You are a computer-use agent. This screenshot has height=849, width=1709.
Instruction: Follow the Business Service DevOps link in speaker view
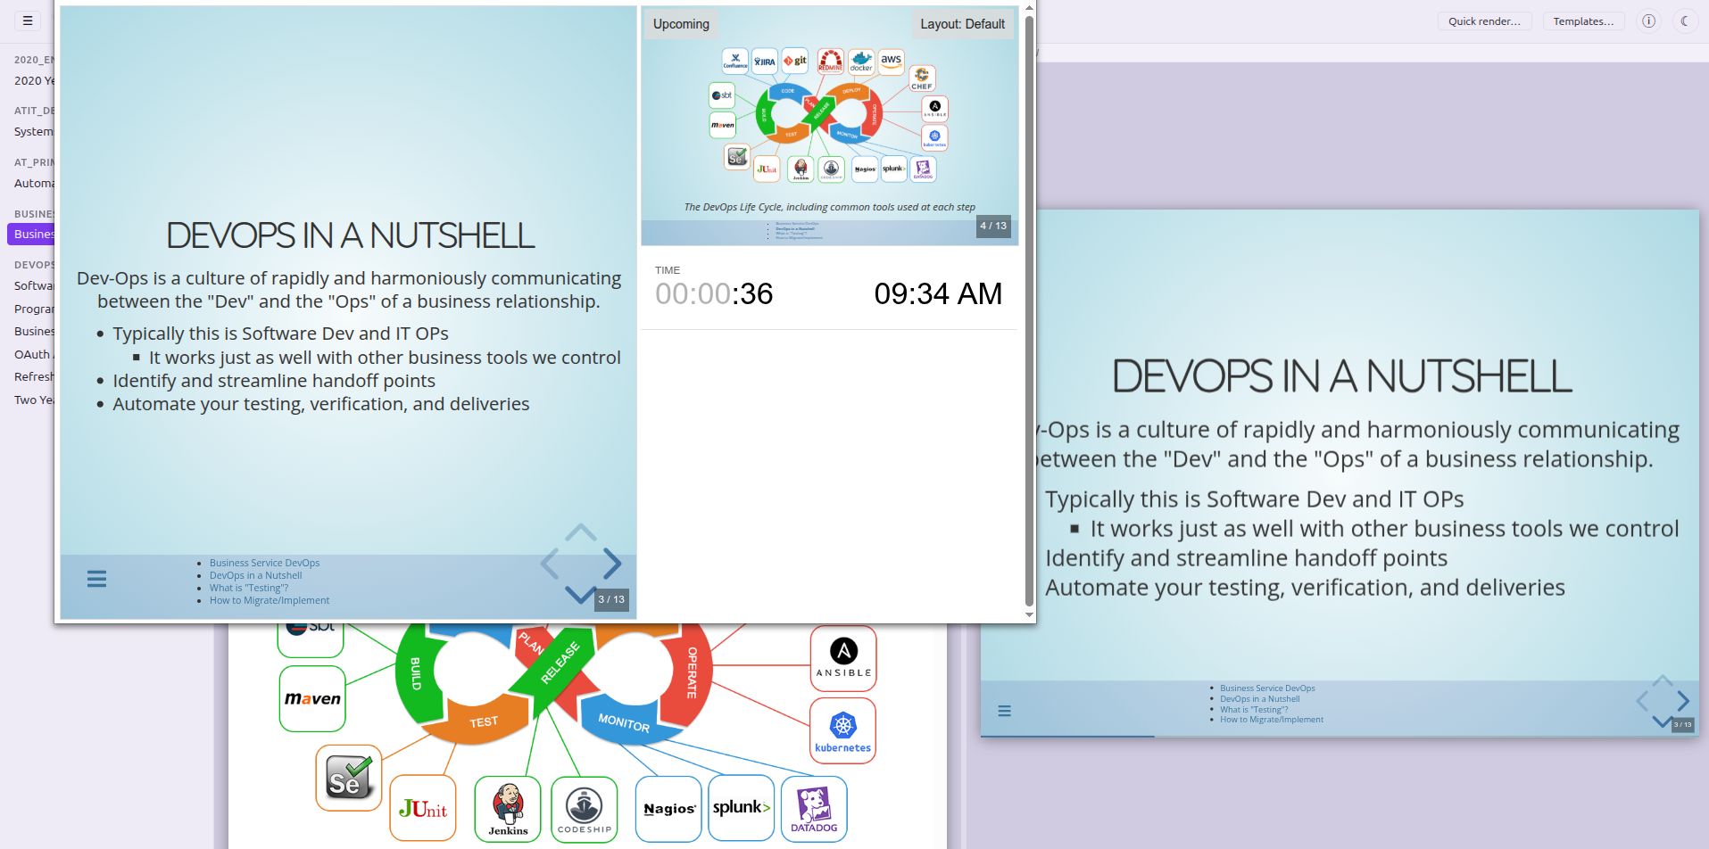(264, 563)
